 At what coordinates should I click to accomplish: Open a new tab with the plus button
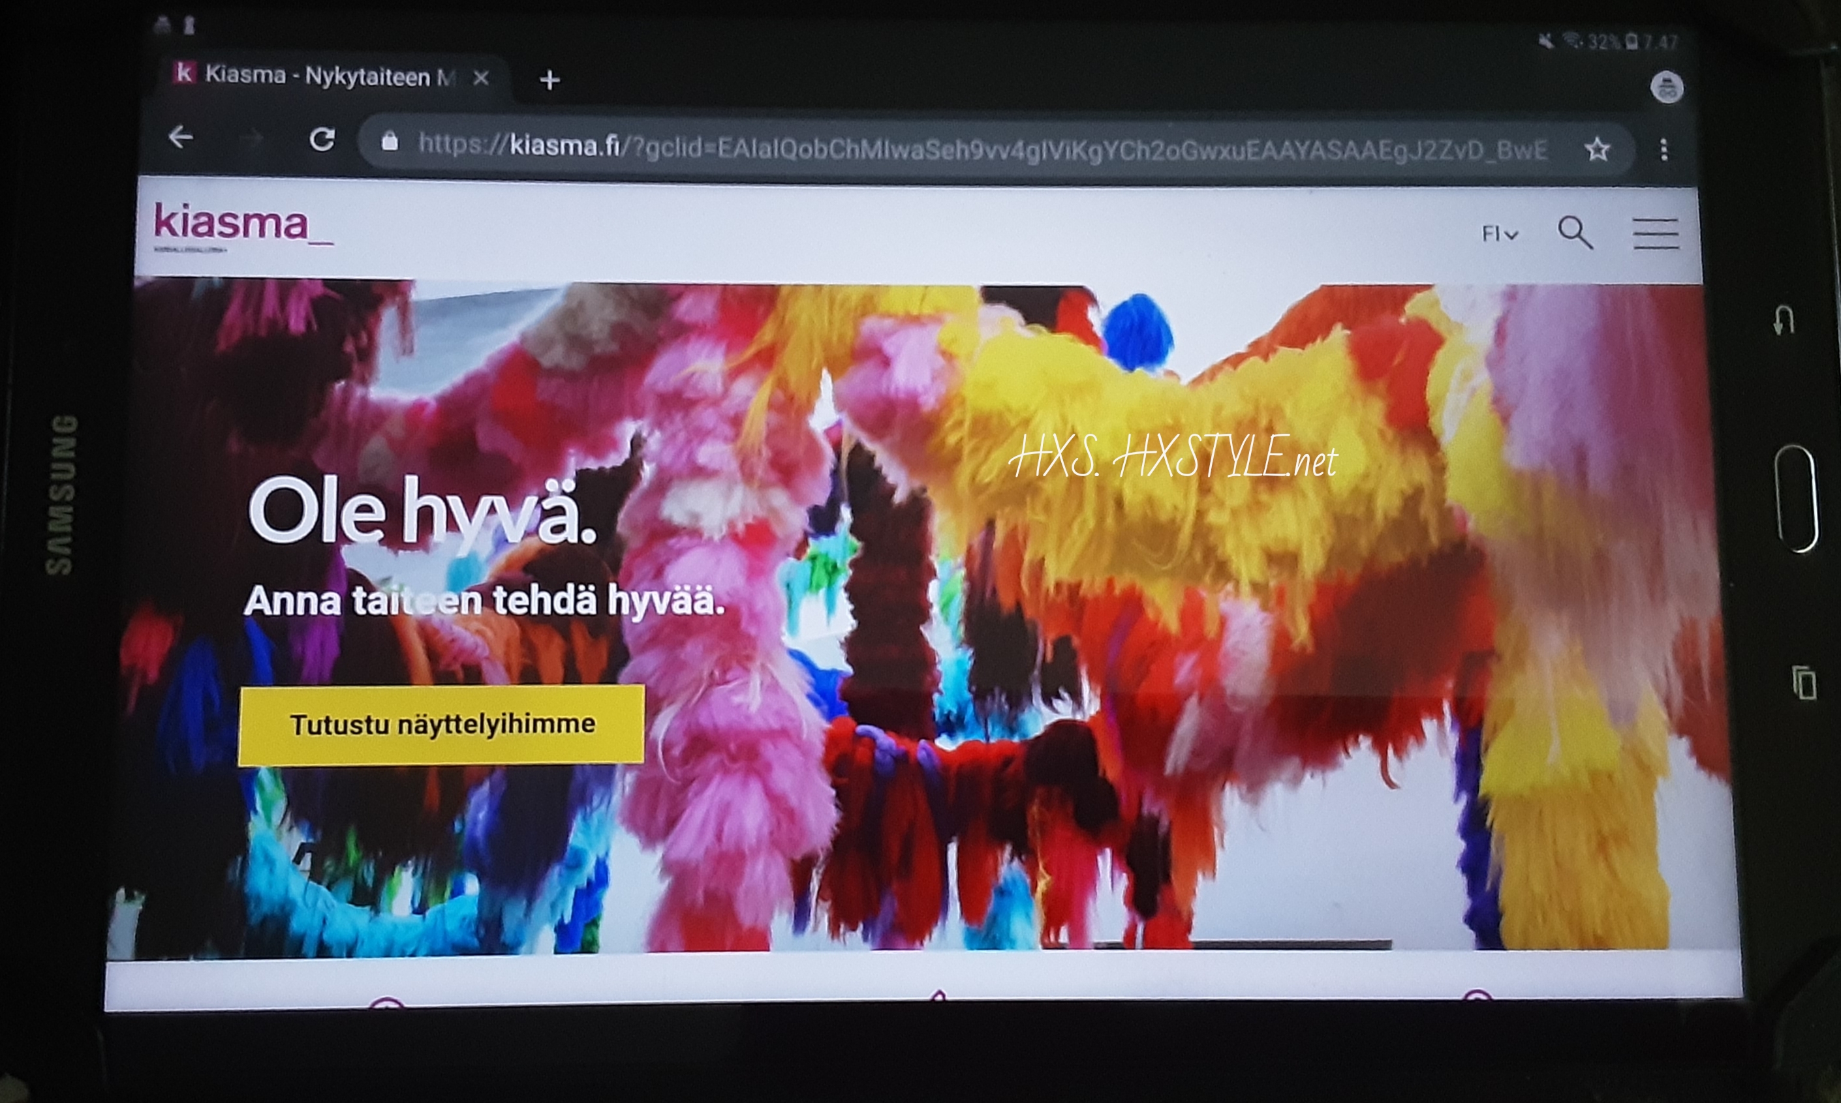pos(549,80)
